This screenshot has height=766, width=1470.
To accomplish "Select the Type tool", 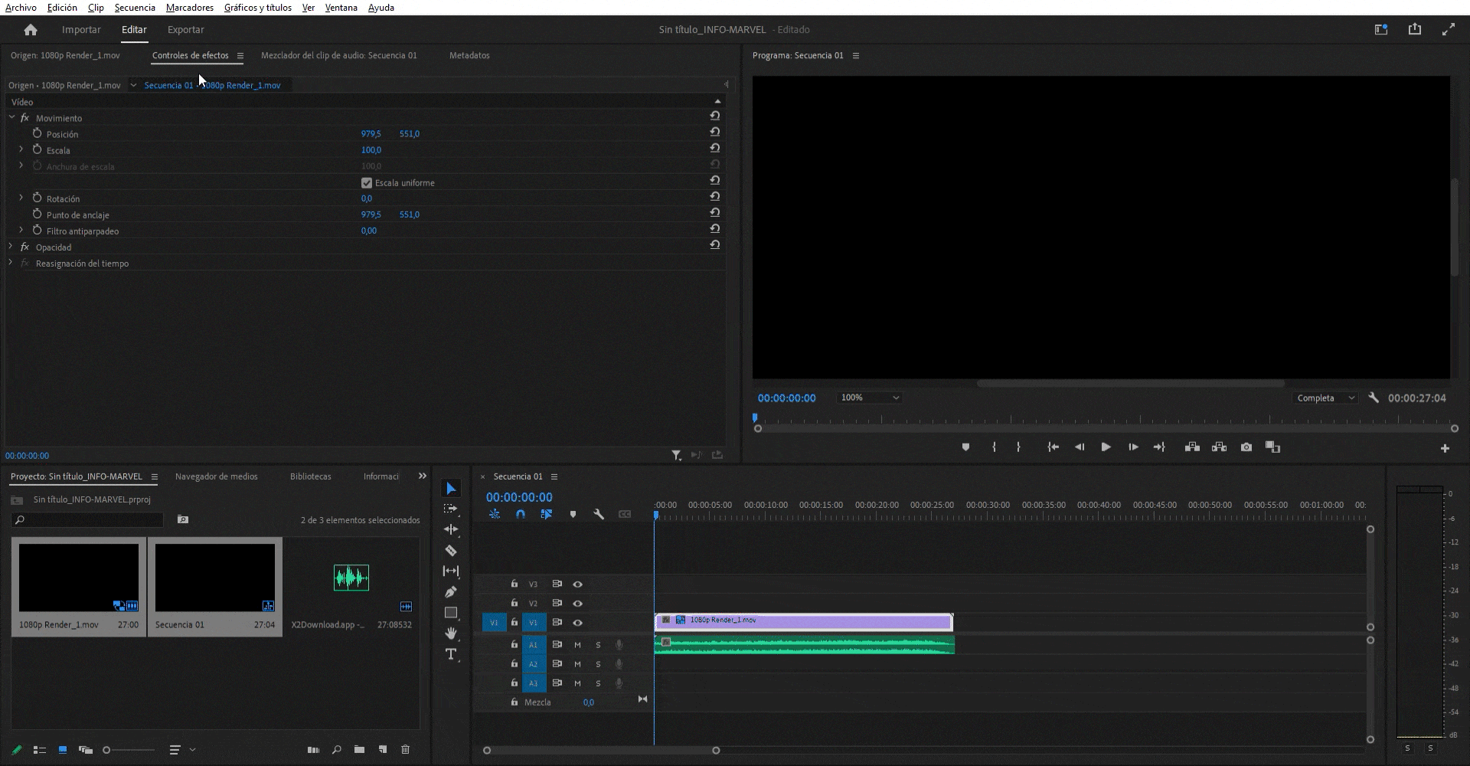I will [451, 654].
